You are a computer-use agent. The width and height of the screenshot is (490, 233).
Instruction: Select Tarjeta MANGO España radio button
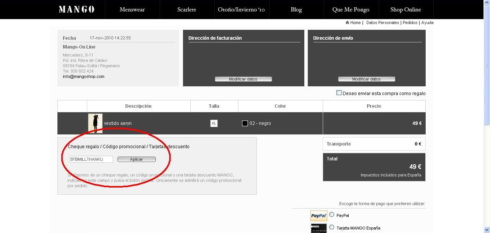click(x=332, y=227)
